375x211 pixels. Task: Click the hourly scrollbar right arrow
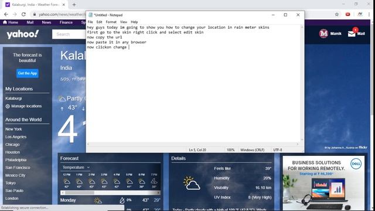pyautogui.click(x=158, y=193)
